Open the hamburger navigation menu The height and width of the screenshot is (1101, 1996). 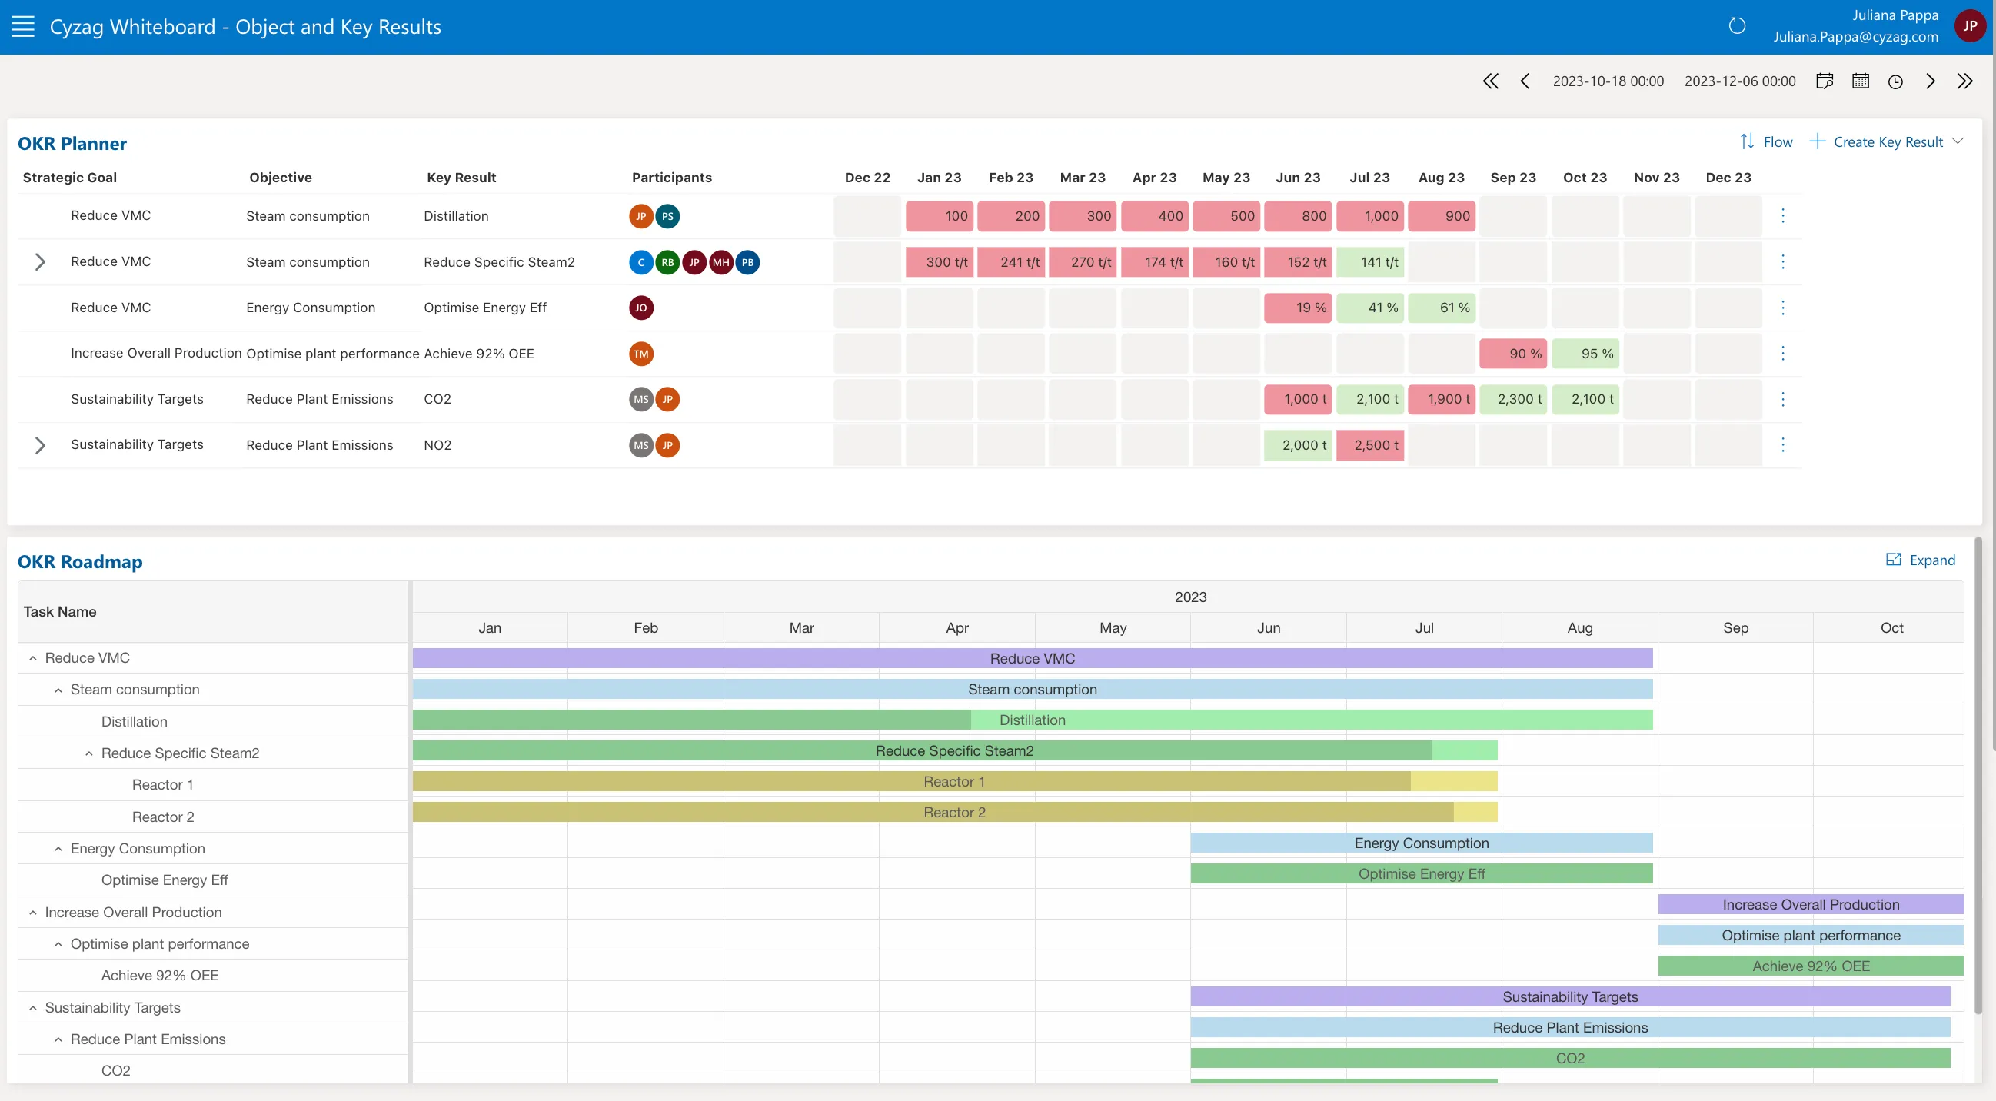pos(23,26)
